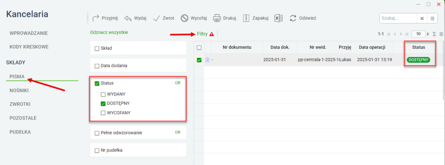This screenshot has width=445, height=165.
Task: Uncheck the pp-centrala row checkbox
Action: [199, 60]
